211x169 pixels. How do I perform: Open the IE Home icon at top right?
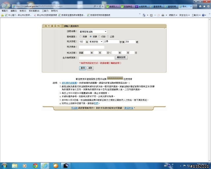coord(200,6)
